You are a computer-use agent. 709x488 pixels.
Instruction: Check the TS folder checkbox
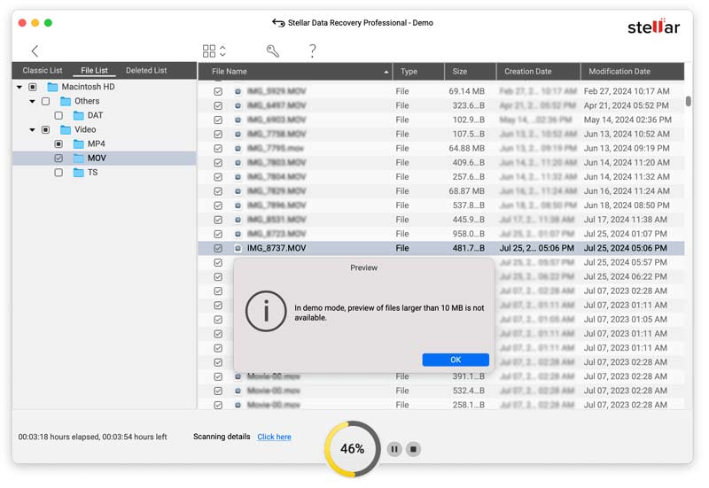click(58, 173)
